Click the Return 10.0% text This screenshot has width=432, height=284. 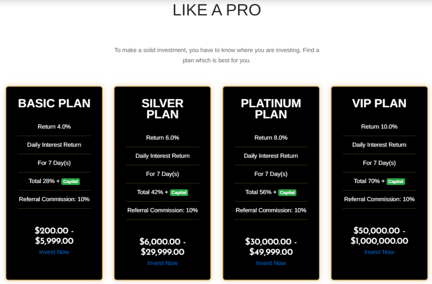pyautogui.click(x=379, y=127)
